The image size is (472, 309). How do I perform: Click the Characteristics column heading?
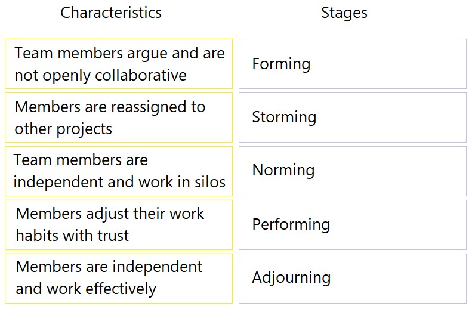click(111, 13)
